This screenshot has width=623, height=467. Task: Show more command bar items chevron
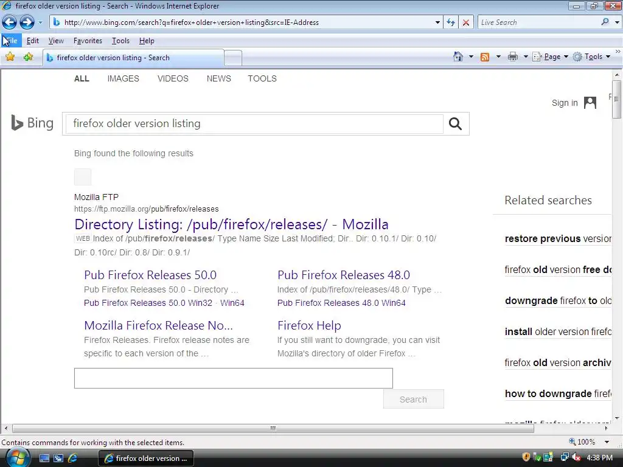[x=618, y=52]
